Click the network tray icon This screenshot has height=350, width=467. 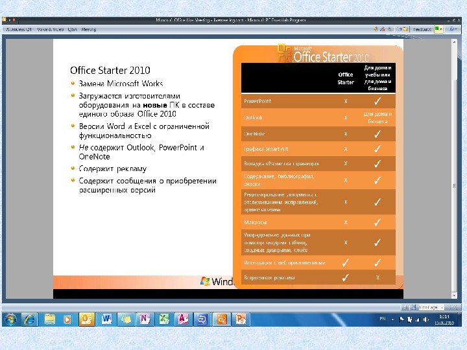pos(418,320)
